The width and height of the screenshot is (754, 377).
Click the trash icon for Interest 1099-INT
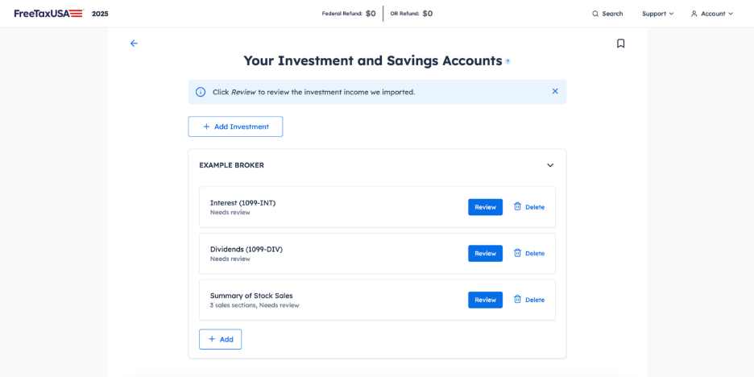[x=517, y=206]
